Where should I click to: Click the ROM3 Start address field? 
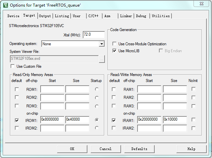point(52,106)
